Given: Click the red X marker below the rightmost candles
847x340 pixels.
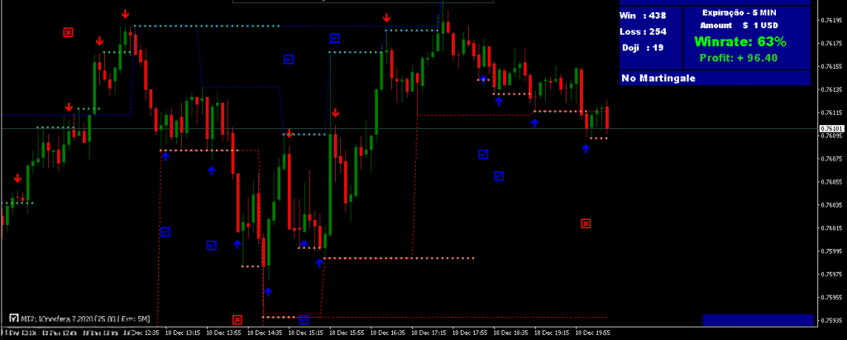Looking at the screenshot, I should tap(586, 223).
